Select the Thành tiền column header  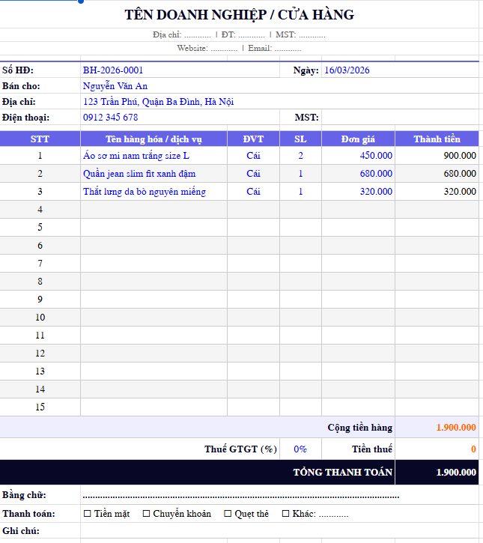tap(437, 139)
